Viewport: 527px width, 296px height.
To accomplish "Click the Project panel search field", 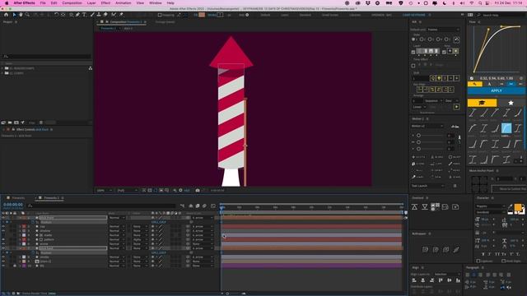I will click(x=47, y=57).
